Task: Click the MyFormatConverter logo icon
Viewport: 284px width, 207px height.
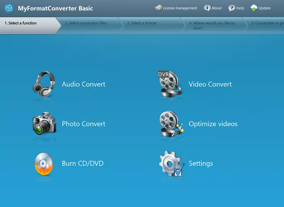Action: click(x=9, y=8)
